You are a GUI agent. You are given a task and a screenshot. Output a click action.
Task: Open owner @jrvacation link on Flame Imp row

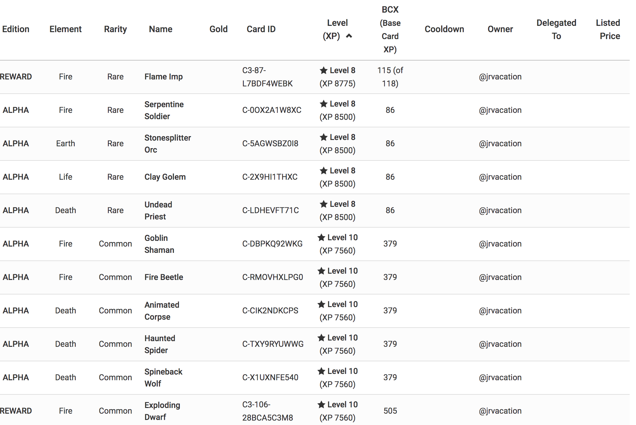click(500, 77)
